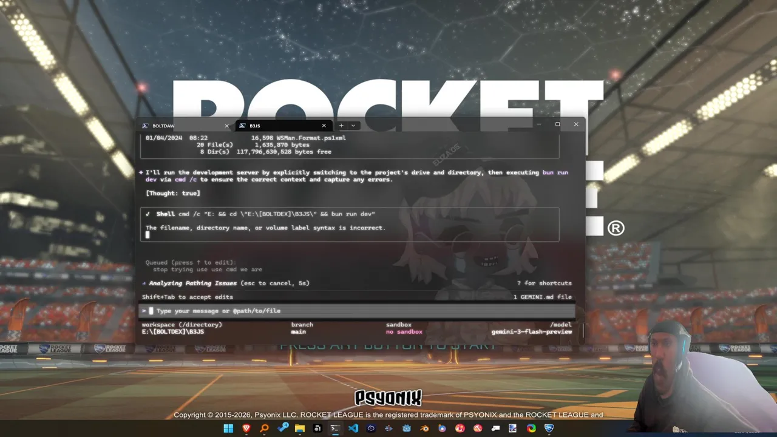Open Visual Studio Code from taskbar
This screenshot has width=777, height=437.
click(353, 429)
